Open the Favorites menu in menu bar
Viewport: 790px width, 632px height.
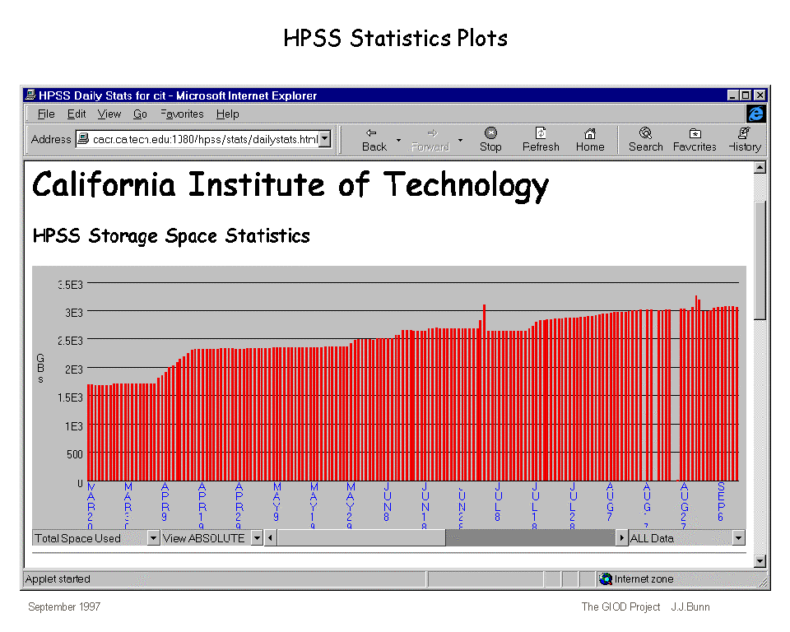point(182,114)
